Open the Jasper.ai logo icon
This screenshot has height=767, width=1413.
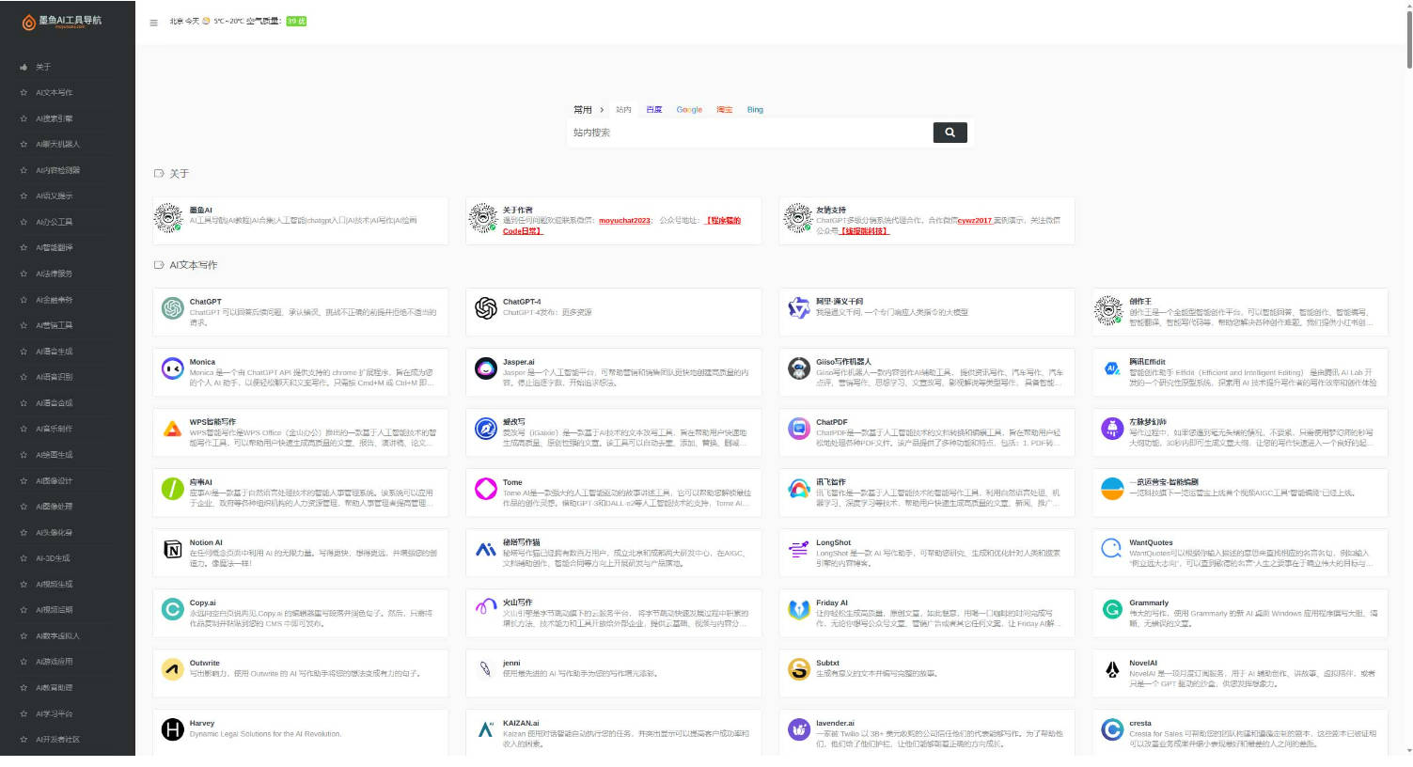pyautogui.click(x=486, y=368)
